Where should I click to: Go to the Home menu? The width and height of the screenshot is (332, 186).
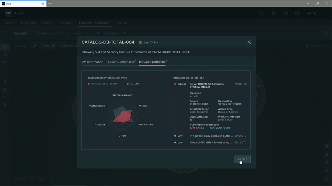click(9, 23)
